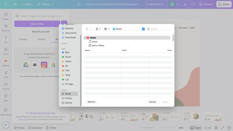Open the Canva main hamburger menu
The height and width of the screenshot is (131, 233).
6,4
